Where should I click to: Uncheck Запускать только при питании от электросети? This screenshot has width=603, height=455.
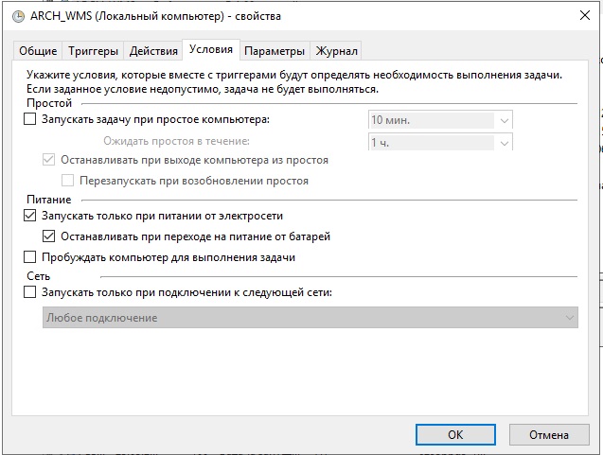pyautogui.click(x=29, y=217)
